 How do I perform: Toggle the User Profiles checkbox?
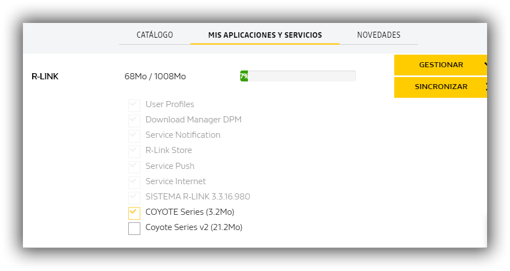[134, 105]
